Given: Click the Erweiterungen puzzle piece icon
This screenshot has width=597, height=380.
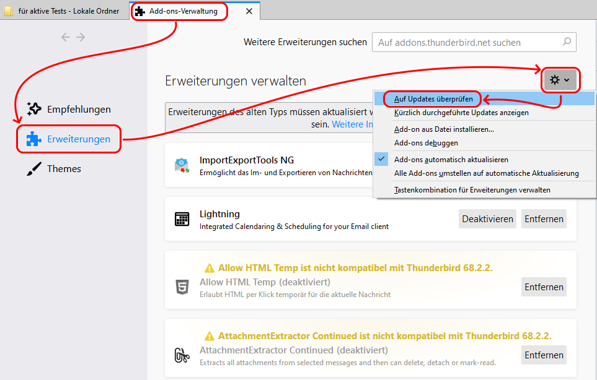Looking at the screenshot, I should [x=34, y=139].
